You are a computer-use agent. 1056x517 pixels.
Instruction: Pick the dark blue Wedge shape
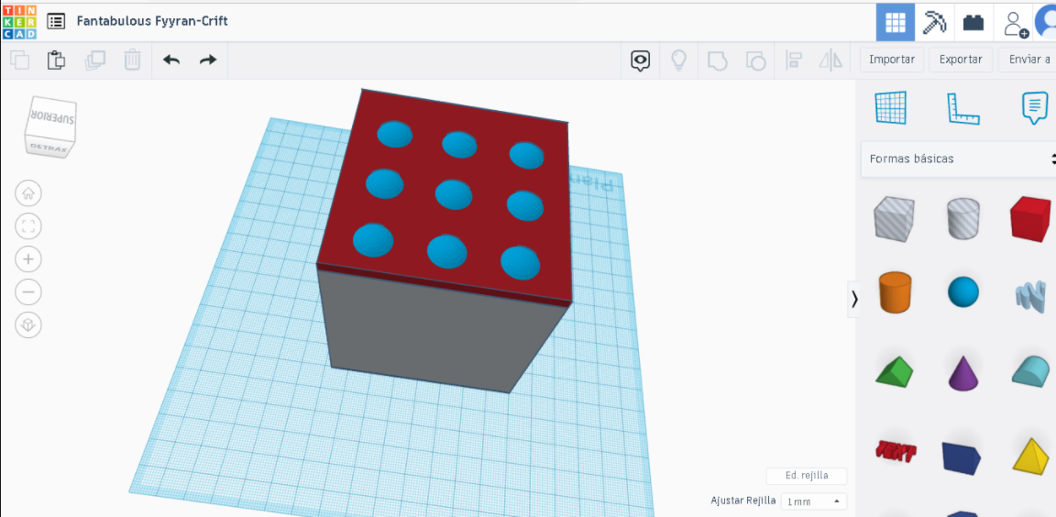tap(961, 457)
